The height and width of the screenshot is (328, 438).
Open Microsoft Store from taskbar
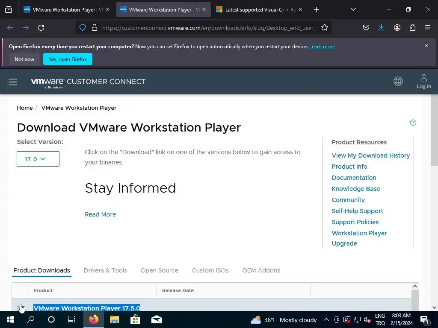coord(135,319)
